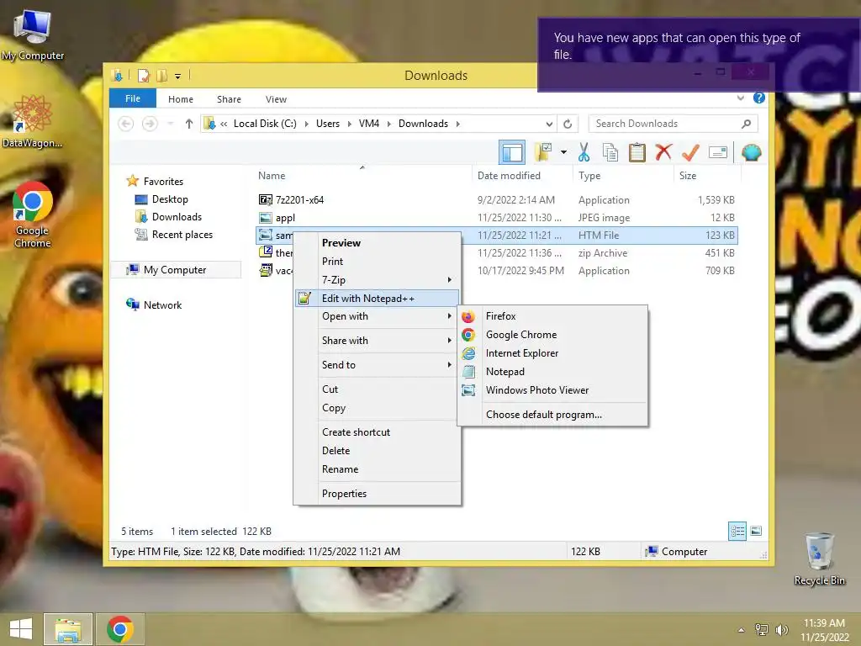Click the quick access Properties icon in title bar
The image size is (861, 646).
(143, 75)
